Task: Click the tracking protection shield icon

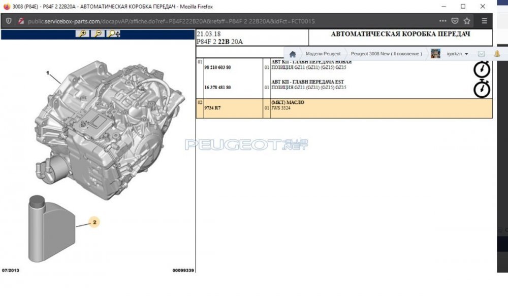Action: click(9, 21)
